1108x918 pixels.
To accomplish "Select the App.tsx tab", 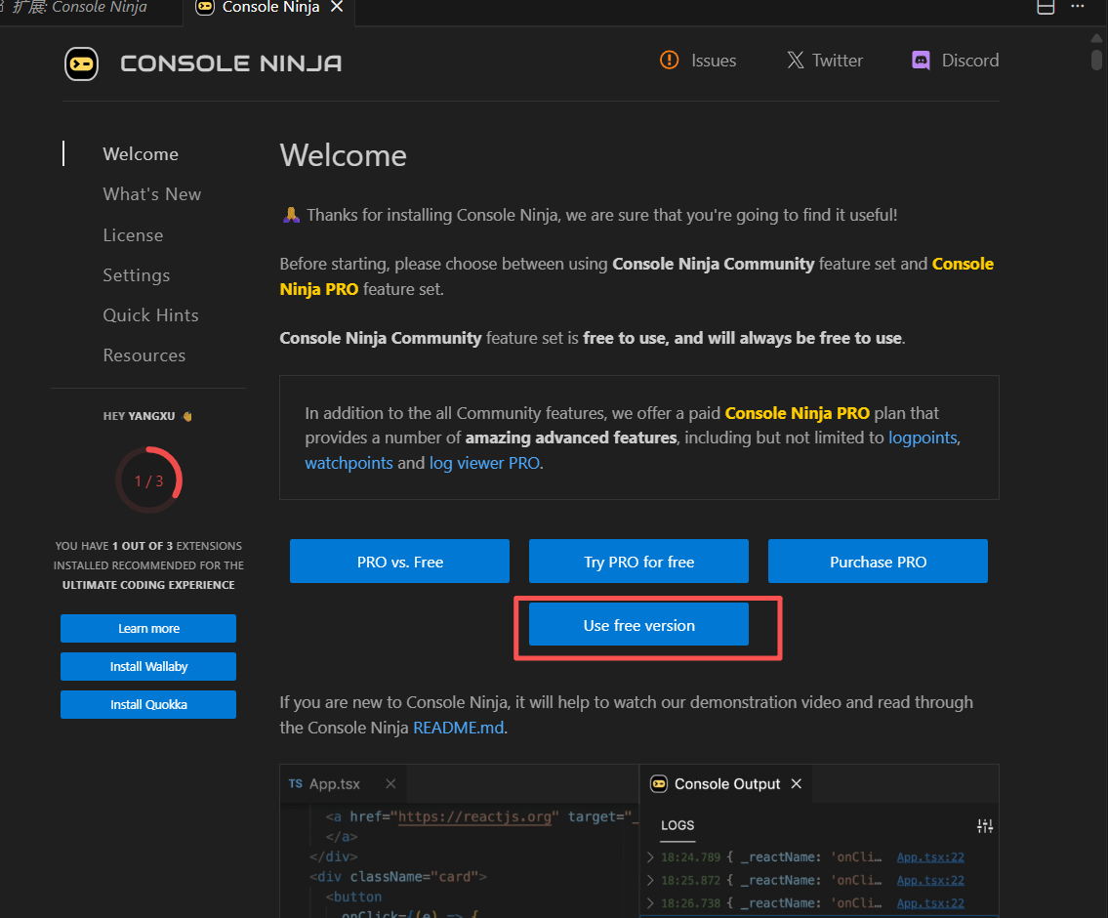I will [343, 784].
